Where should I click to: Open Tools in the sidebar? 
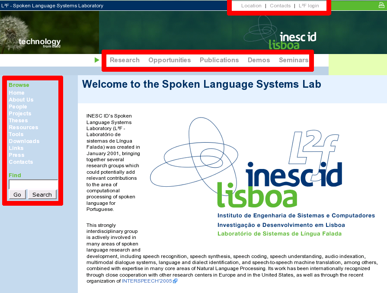coord(16,134)
